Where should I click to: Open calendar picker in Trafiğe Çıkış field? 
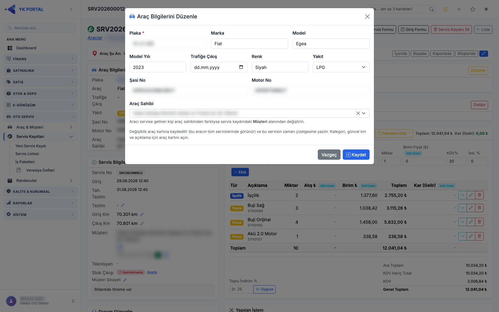(x=241, y=67)
